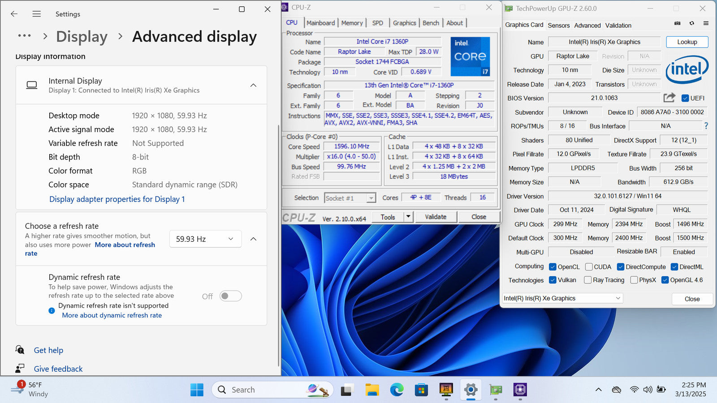Open the Settings navigation hamburger menu
This screenshot has height=403, width=717.
click(x=37, y=14)
